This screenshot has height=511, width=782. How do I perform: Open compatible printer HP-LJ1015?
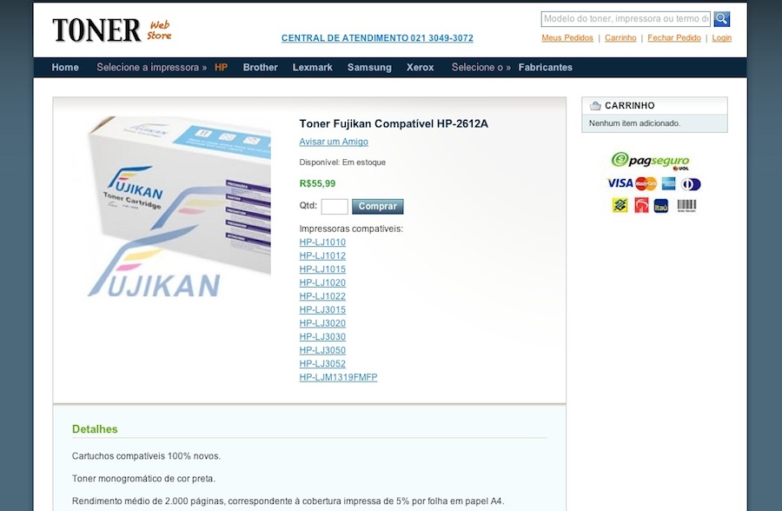322,269
